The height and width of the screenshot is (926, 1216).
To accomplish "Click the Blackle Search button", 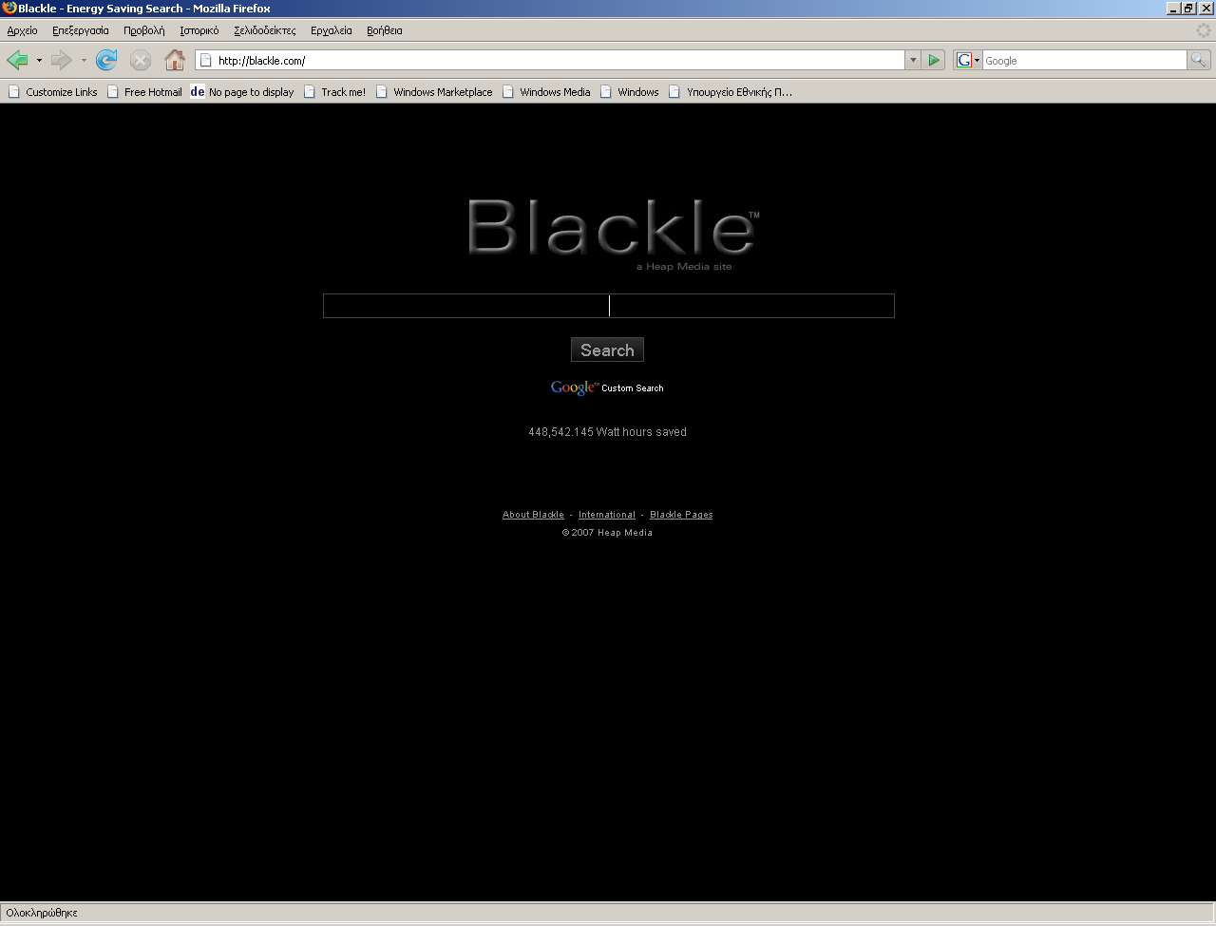I will point(607,350).
